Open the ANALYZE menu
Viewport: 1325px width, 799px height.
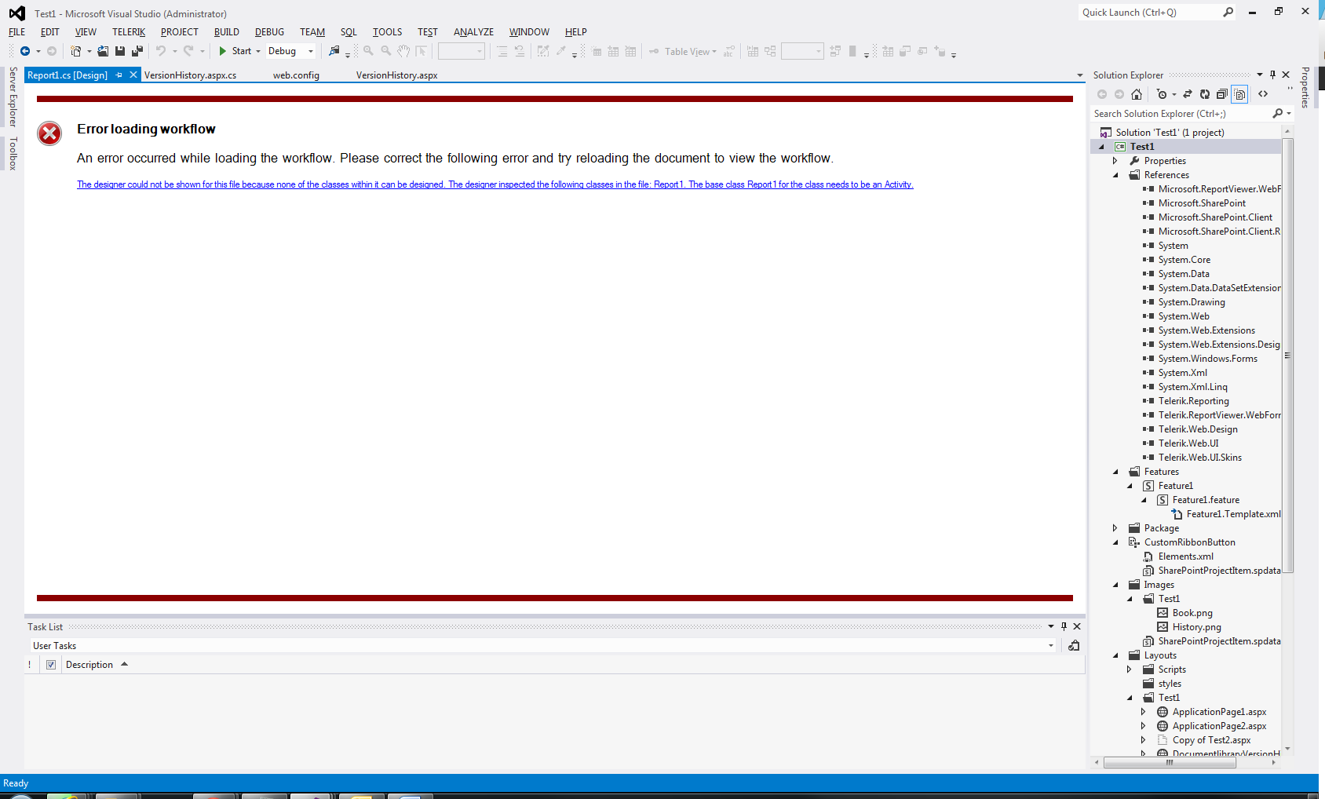click(x=473, y=32)
